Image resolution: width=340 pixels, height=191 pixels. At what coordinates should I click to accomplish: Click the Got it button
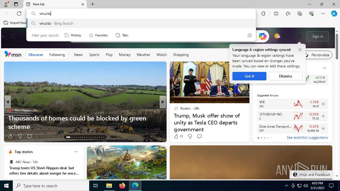[x=249, y=76]
